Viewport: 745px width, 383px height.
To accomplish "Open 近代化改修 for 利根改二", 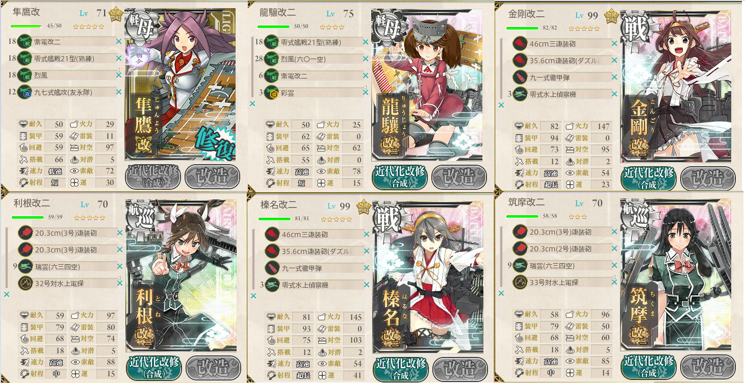I will [x=153, y=367].
